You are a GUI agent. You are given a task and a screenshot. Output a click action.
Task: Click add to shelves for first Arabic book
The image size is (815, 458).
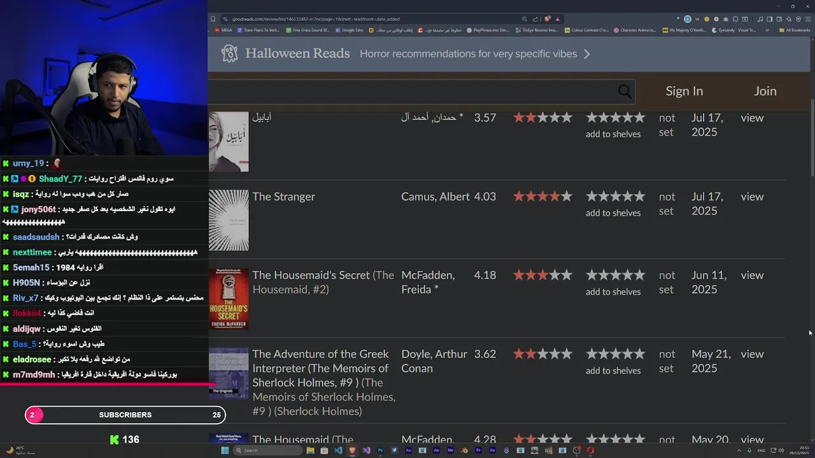pyautogui.click(x=613, y=134)
